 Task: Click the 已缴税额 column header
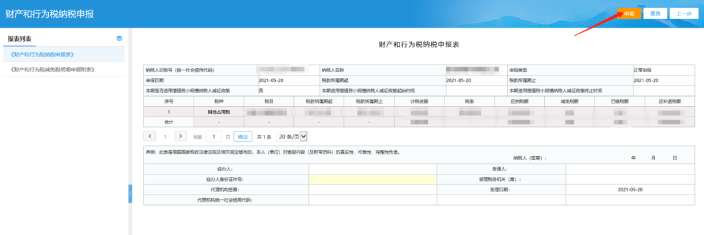click(x=620, y=102)
